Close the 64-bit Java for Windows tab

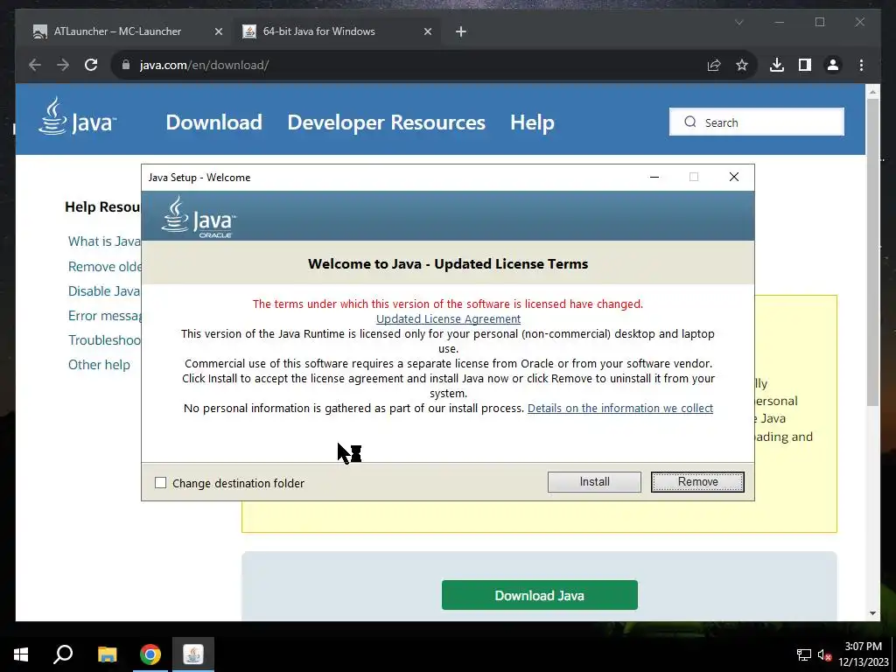coord(427,32)
